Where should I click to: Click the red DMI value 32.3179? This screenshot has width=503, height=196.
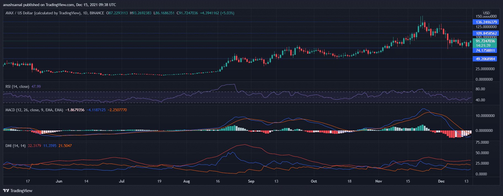click(34, 146)
